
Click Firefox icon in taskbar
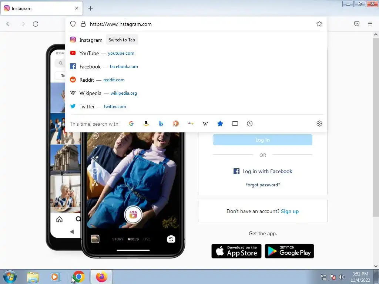point(102,277)
